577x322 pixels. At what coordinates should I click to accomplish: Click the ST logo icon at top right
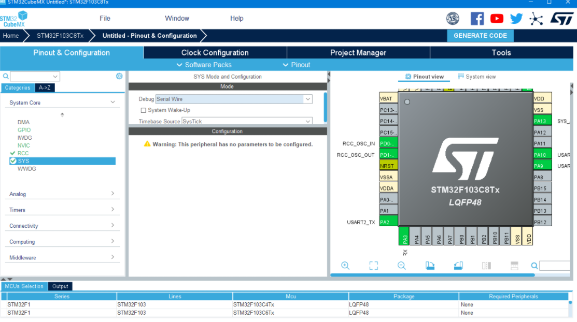[562, 19]
